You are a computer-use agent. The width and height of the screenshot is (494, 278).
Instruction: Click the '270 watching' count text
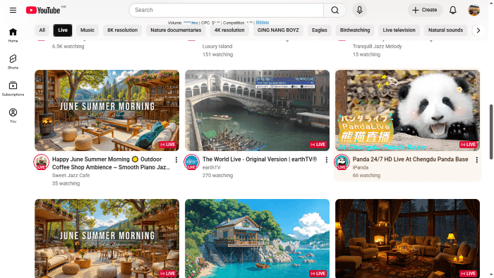(217, 176)
